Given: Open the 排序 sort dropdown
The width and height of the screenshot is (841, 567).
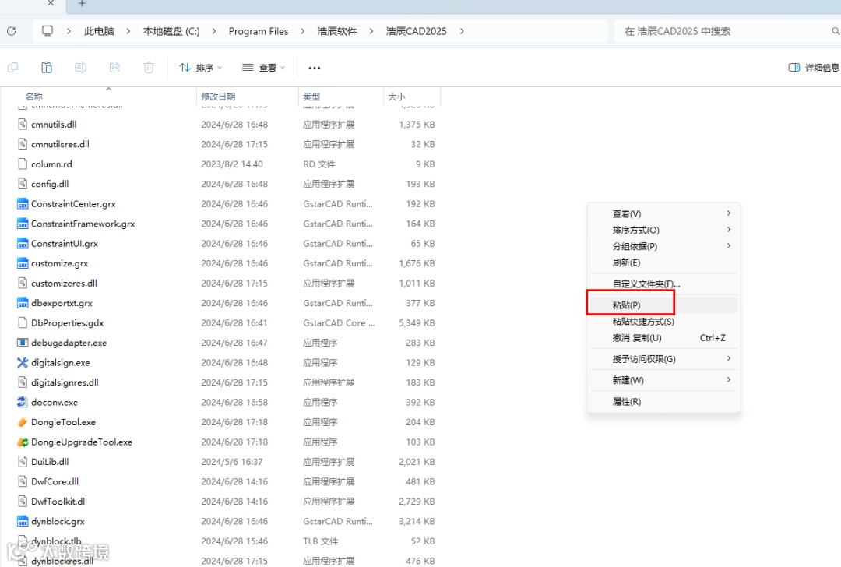Looking at the screenshot, I should click(x=201, y=68).
